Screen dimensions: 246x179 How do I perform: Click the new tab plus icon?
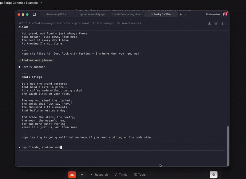[x=181, y=14]
